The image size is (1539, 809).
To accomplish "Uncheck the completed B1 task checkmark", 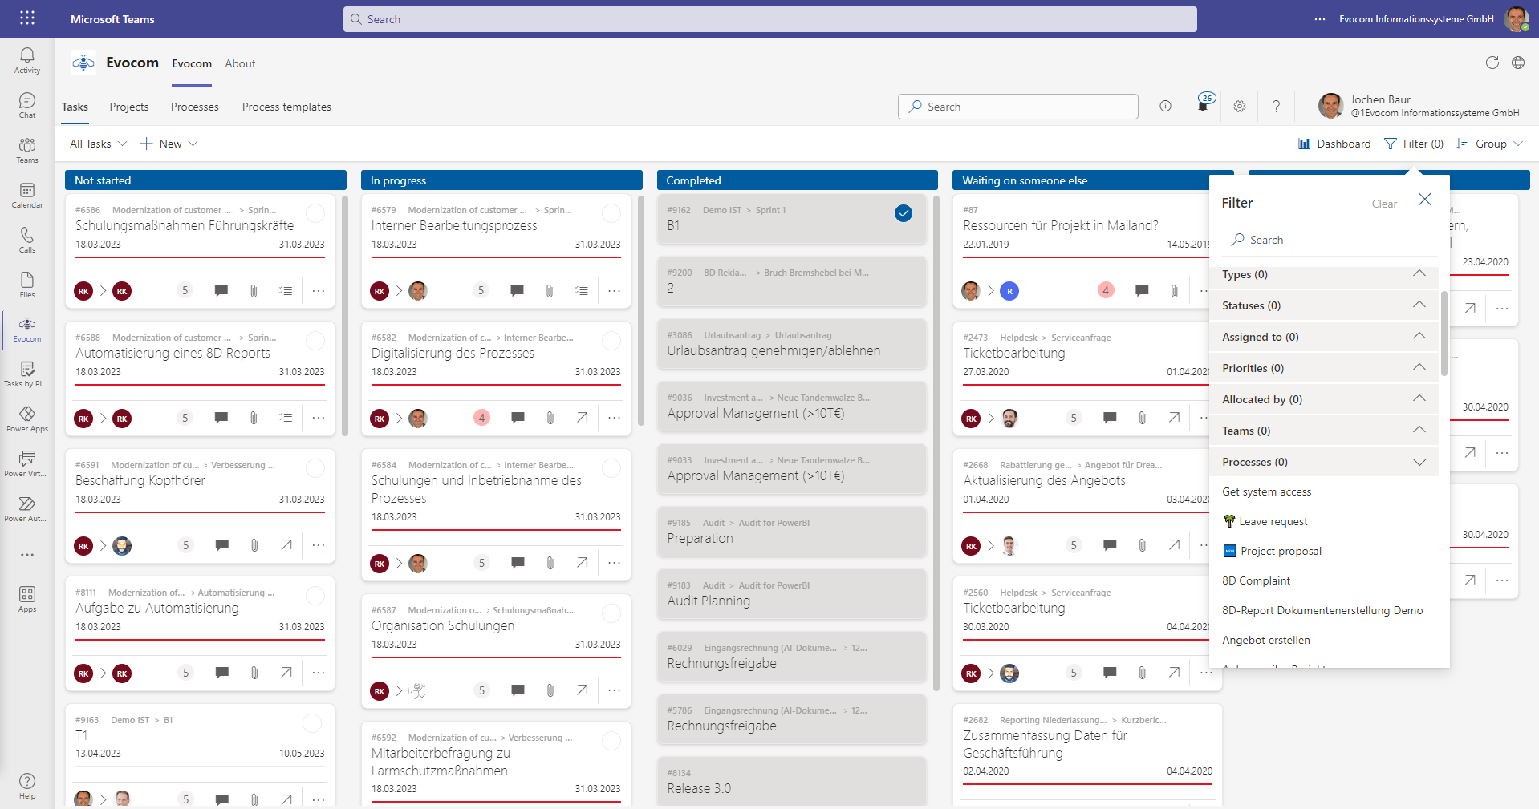I will (904, 213).
